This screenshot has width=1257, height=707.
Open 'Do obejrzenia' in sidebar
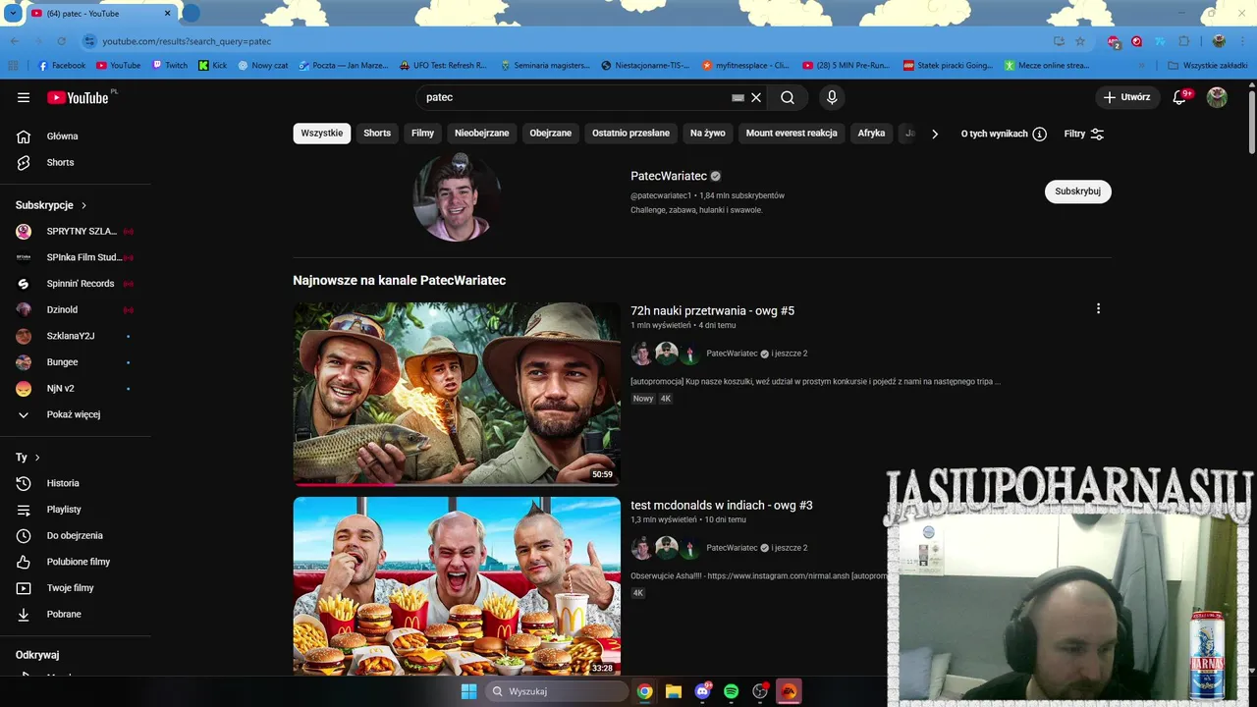pyautogui.click(x=76, y=535)
